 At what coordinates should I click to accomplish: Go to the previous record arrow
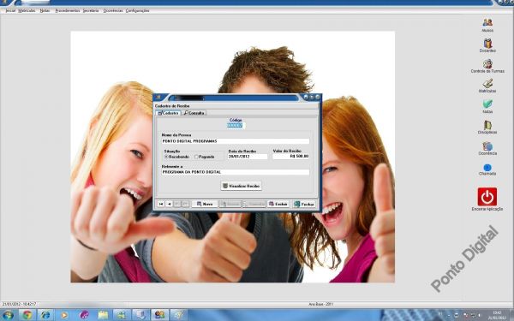[169, 204]
